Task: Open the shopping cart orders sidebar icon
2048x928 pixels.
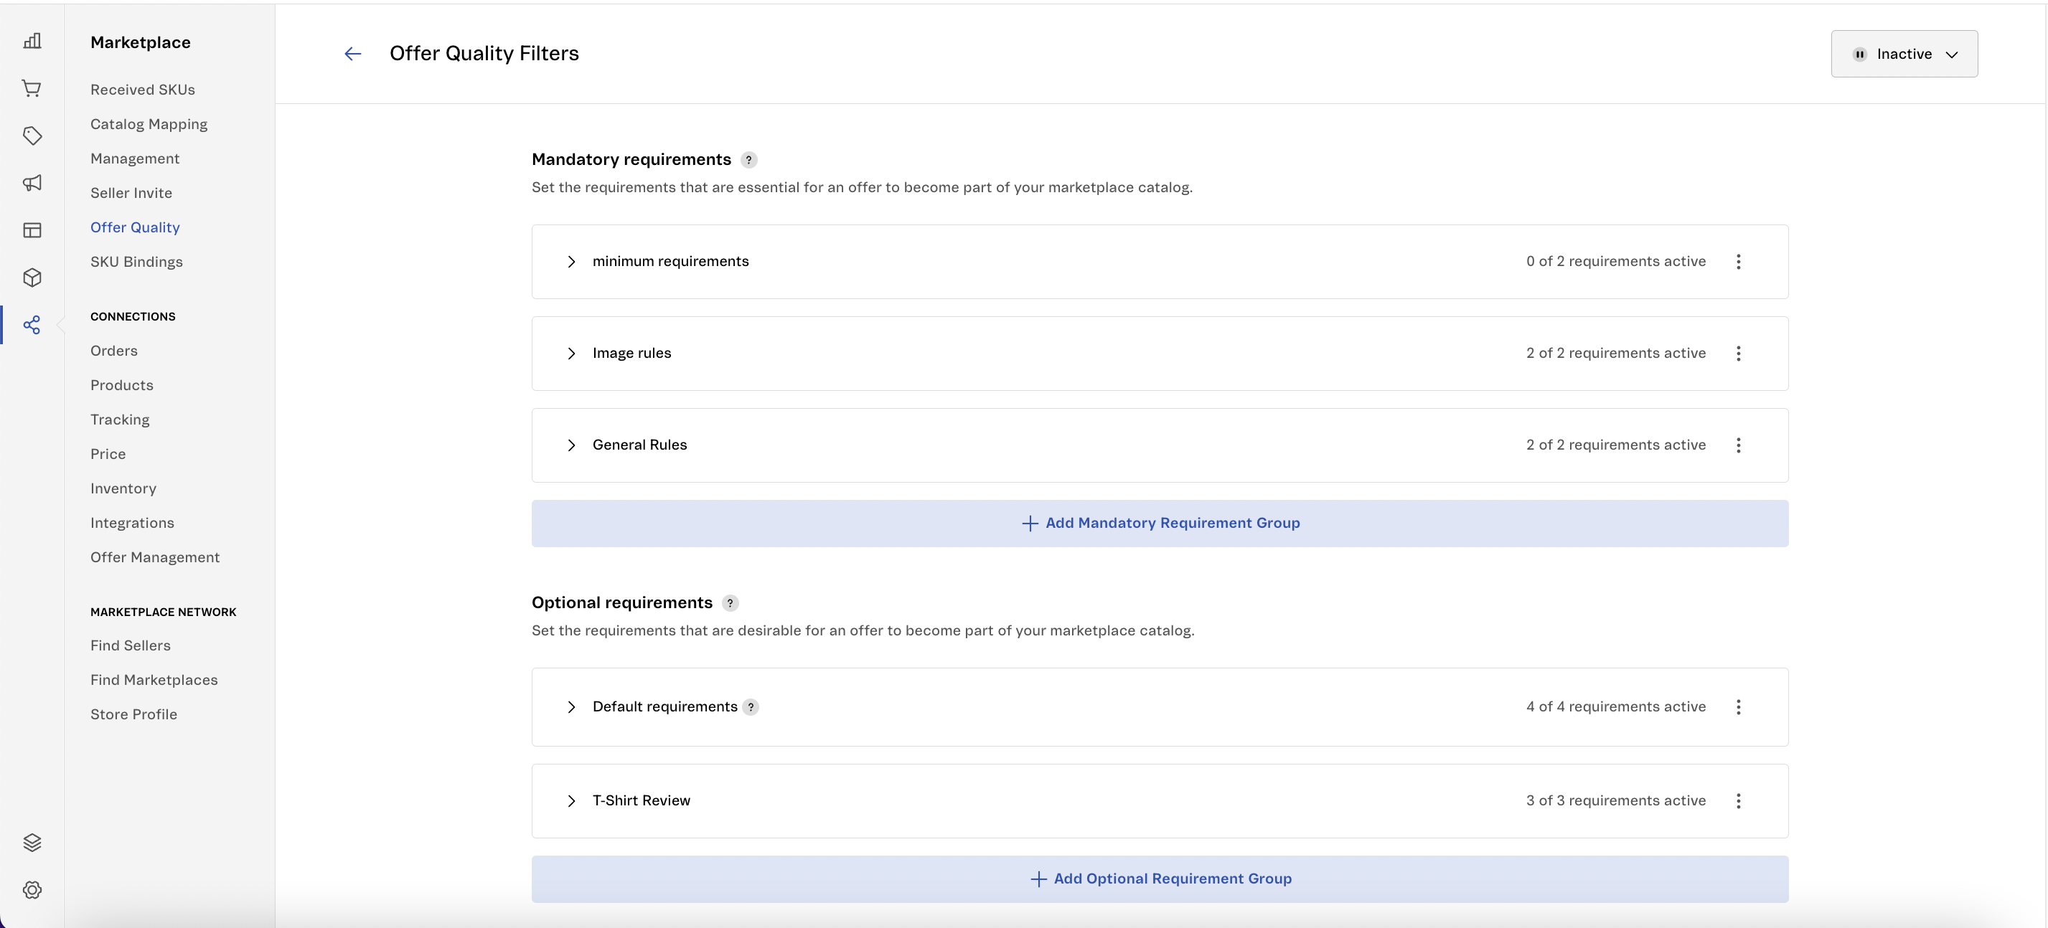Action: coord(32,88)
